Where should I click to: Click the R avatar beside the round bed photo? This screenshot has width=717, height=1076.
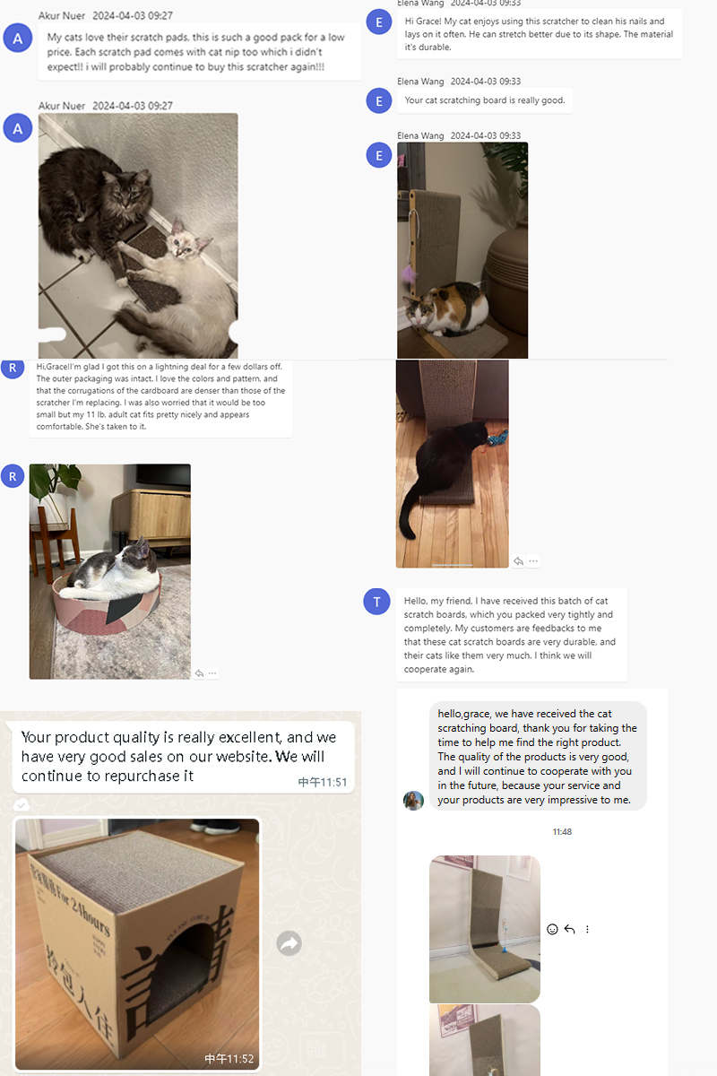(13, 476)
